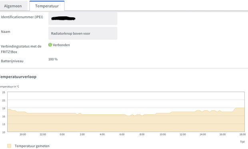Click the 8:00 time axis label
Viewport: 248px width, 149px height.
(142, 135)
